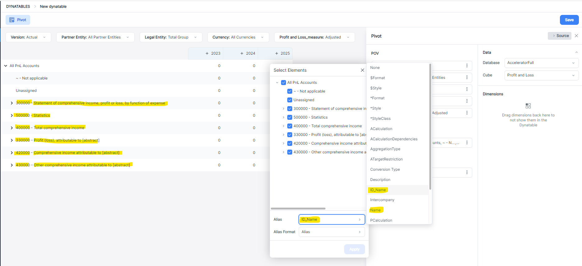The height and width of the screenshot is (266, 582).
Task: Expand the 400000 Total comprehensive income row
Action: pos(12,128)
